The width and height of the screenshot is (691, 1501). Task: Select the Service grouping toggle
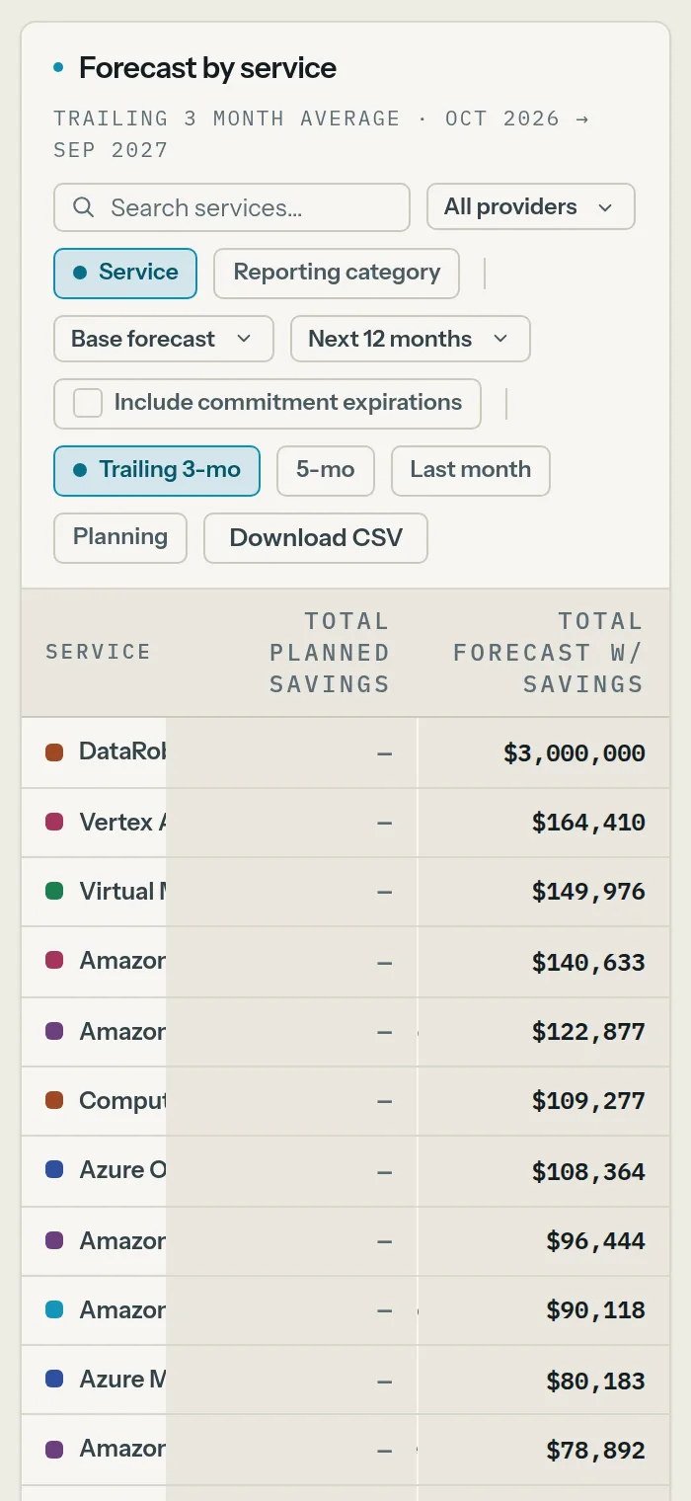125,273
